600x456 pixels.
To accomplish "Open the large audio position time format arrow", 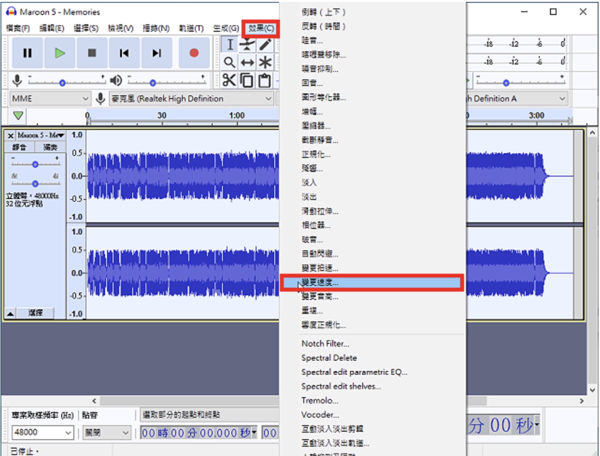I will click(537, 426).
